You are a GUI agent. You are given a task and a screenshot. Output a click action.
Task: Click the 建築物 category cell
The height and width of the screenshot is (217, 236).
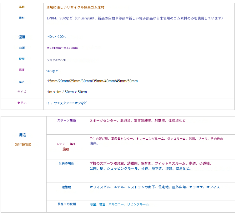point(66,187)
